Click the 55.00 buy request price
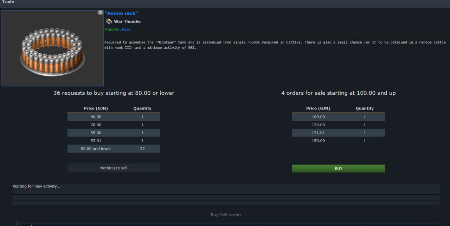Screen dimensions: 450x226 (96, 133)
